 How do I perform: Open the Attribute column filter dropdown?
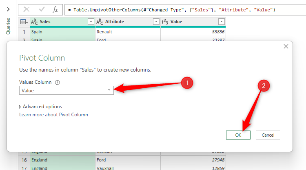[x=156, y=22]
